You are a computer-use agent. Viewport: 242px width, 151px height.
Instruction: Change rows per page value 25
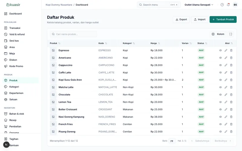tap(172, 141)
